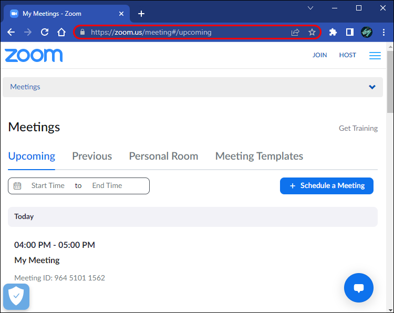Click the JOIN link

(x=319, y=55)
